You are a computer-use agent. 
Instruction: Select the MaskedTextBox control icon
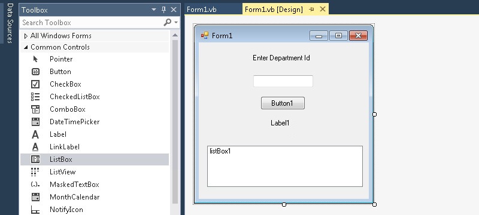click(x=35, y=185)
